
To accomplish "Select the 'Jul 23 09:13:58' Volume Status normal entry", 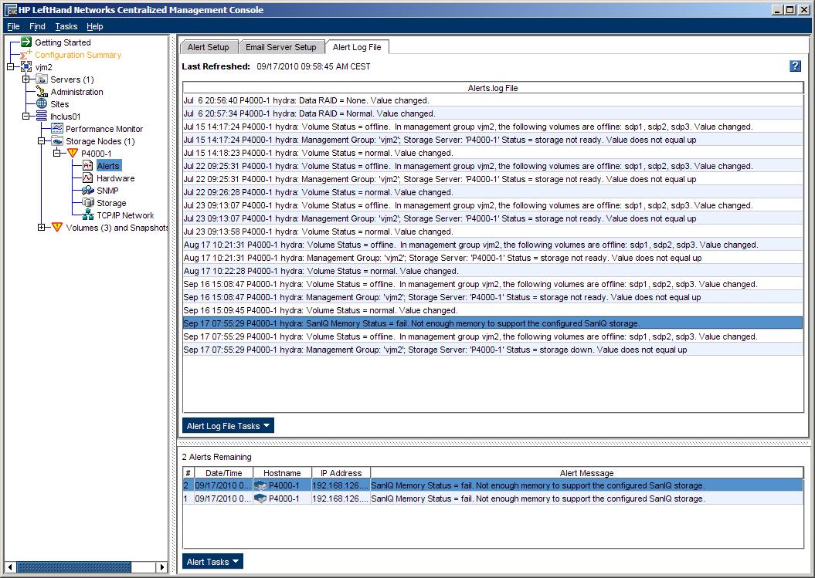I will 493,232.
